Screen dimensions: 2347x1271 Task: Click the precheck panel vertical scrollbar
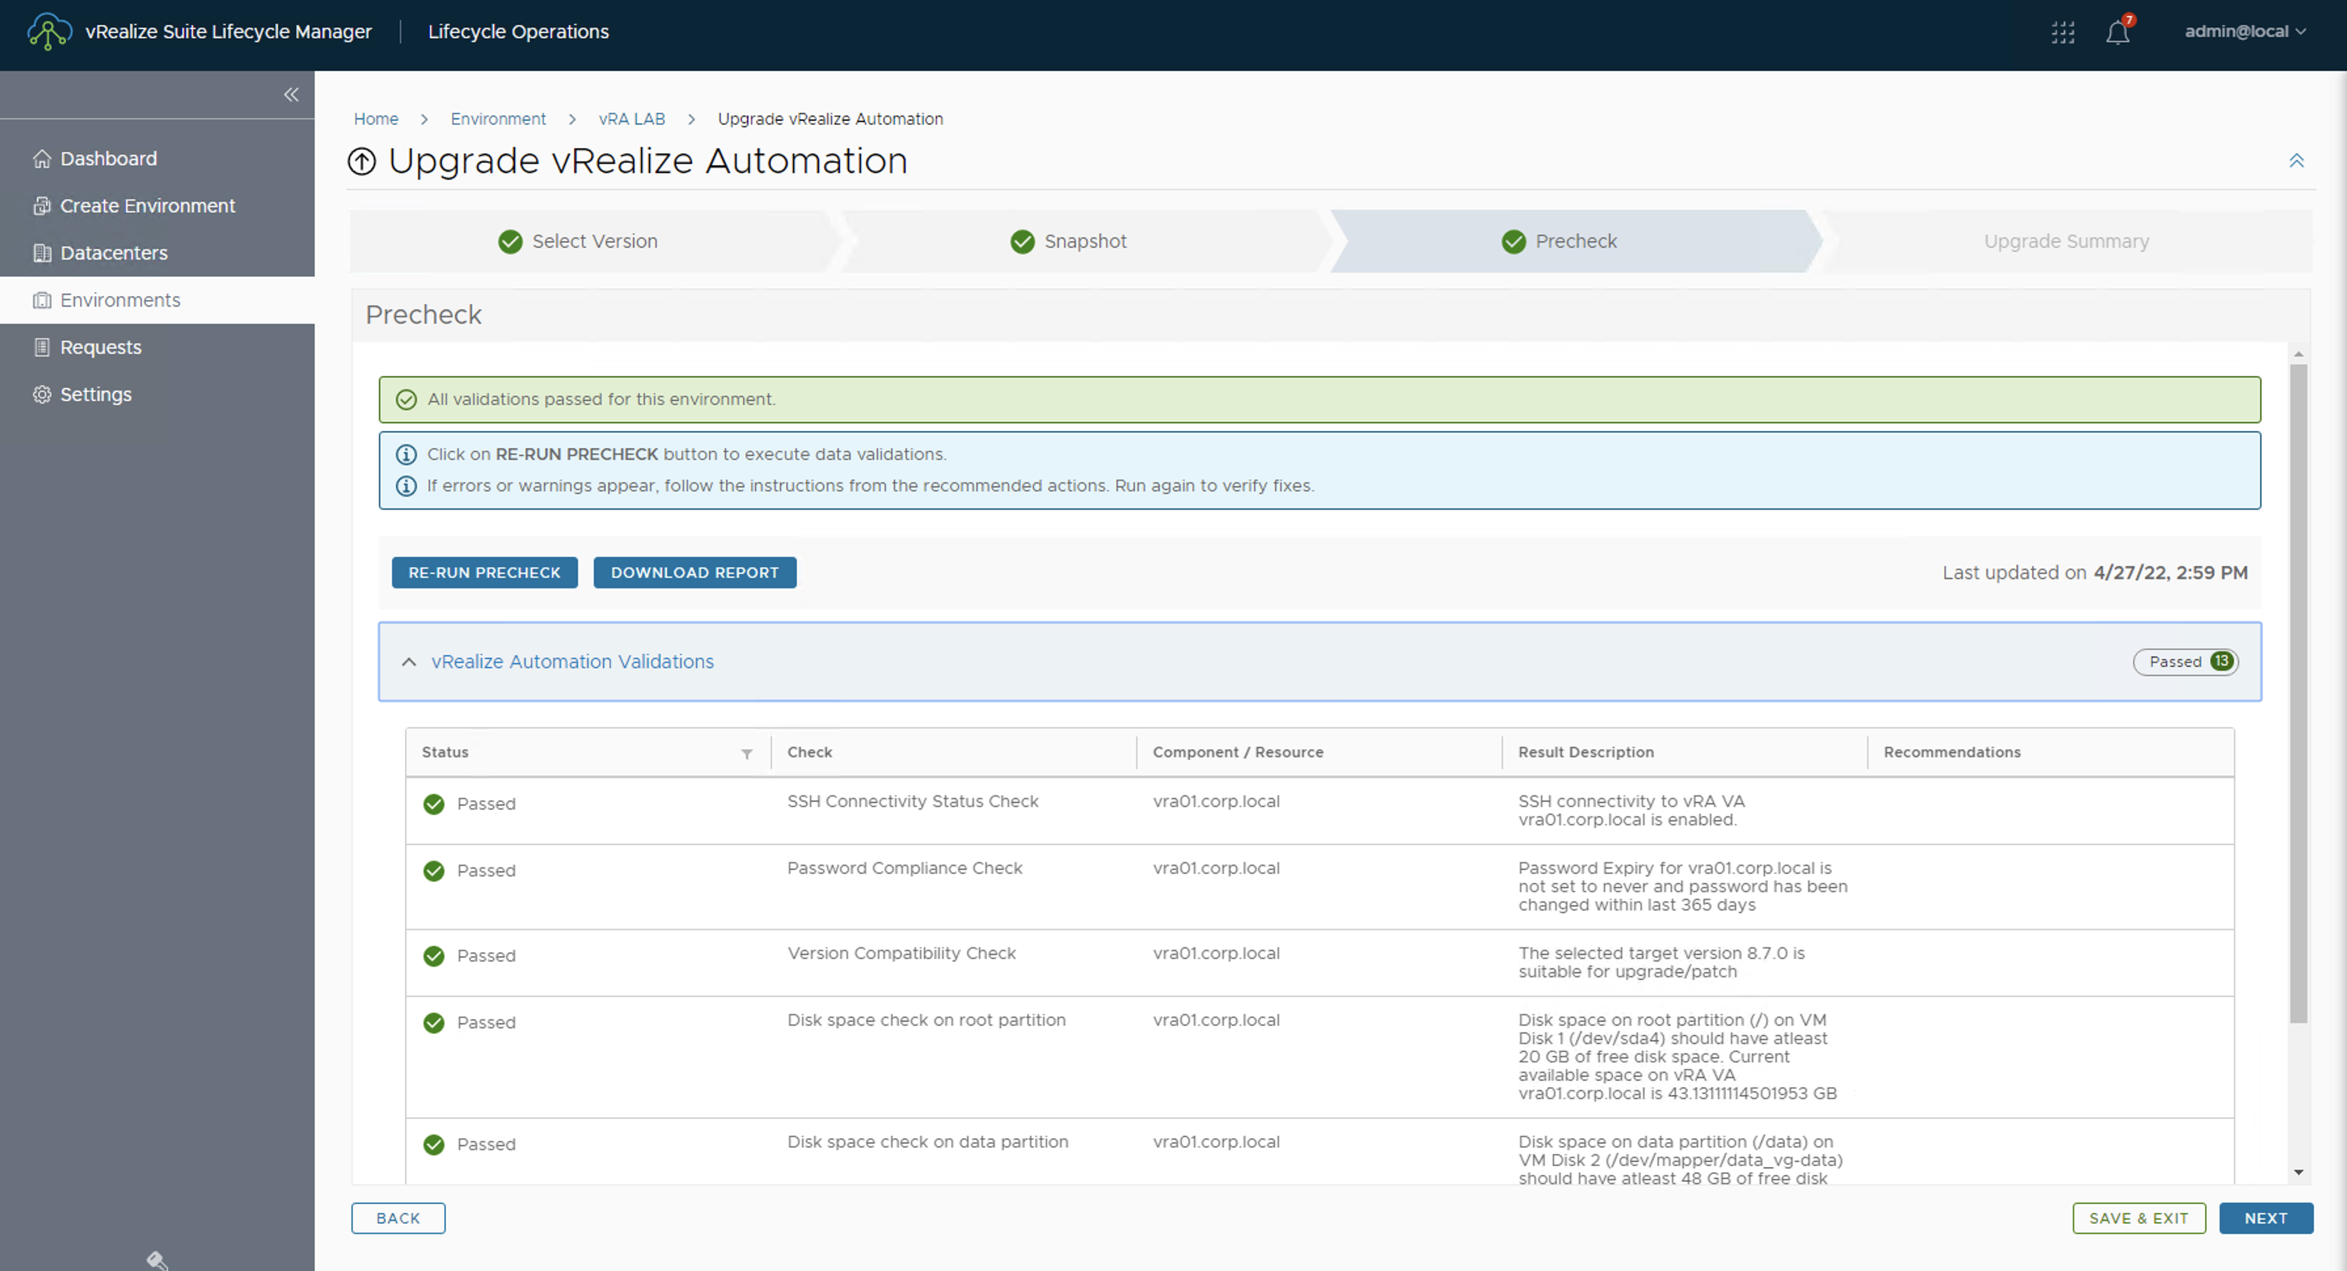2298,692
